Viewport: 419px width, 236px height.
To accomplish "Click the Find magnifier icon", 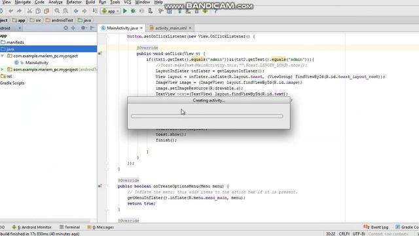I will click(57, 11).
